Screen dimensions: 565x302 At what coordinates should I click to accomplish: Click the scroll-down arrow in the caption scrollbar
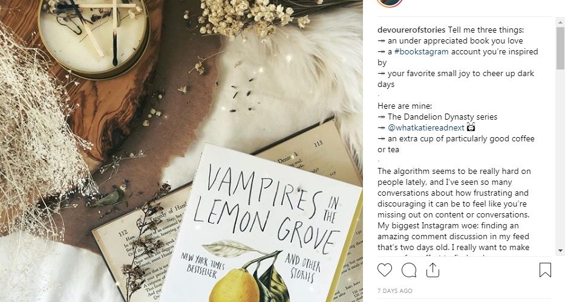[x=560, y=250]
